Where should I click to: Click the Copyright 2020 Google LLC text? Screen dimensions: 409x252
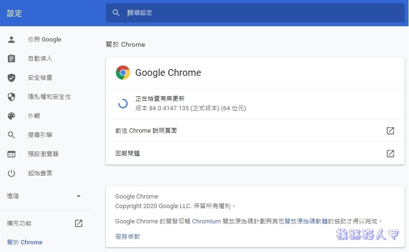click(153, 206)
